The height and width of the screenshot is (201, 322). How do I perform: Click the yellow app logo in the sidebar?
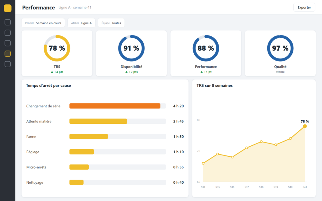8,8
